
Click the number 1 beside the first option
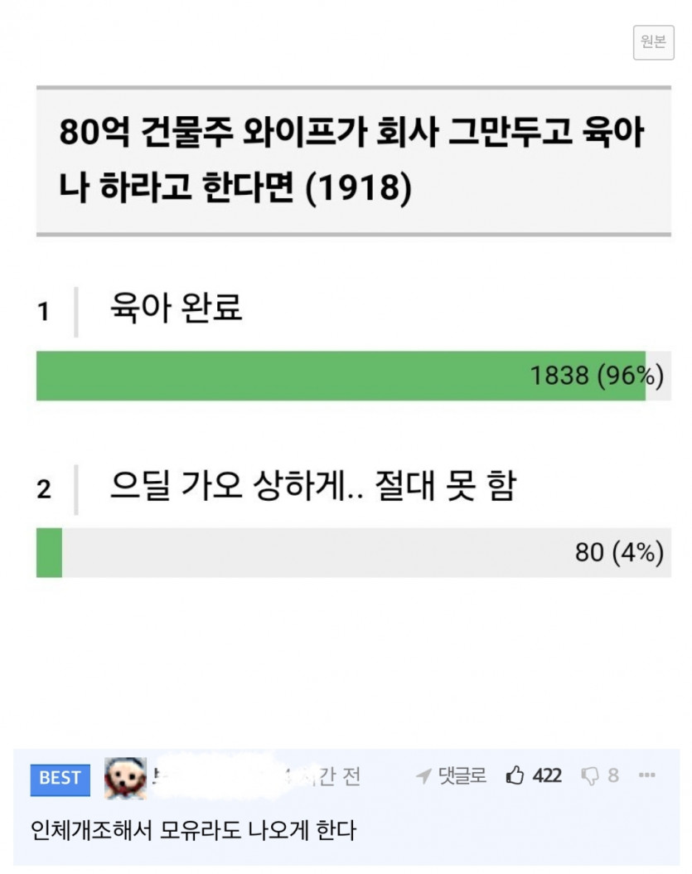pyautogui.click(x=44, y=312)
